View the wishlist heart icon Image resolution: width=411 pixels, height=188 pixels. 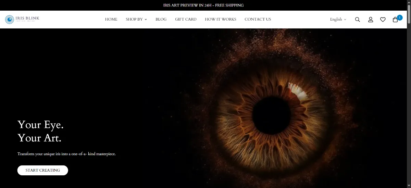pyautogui.click(x=383, y=20)
